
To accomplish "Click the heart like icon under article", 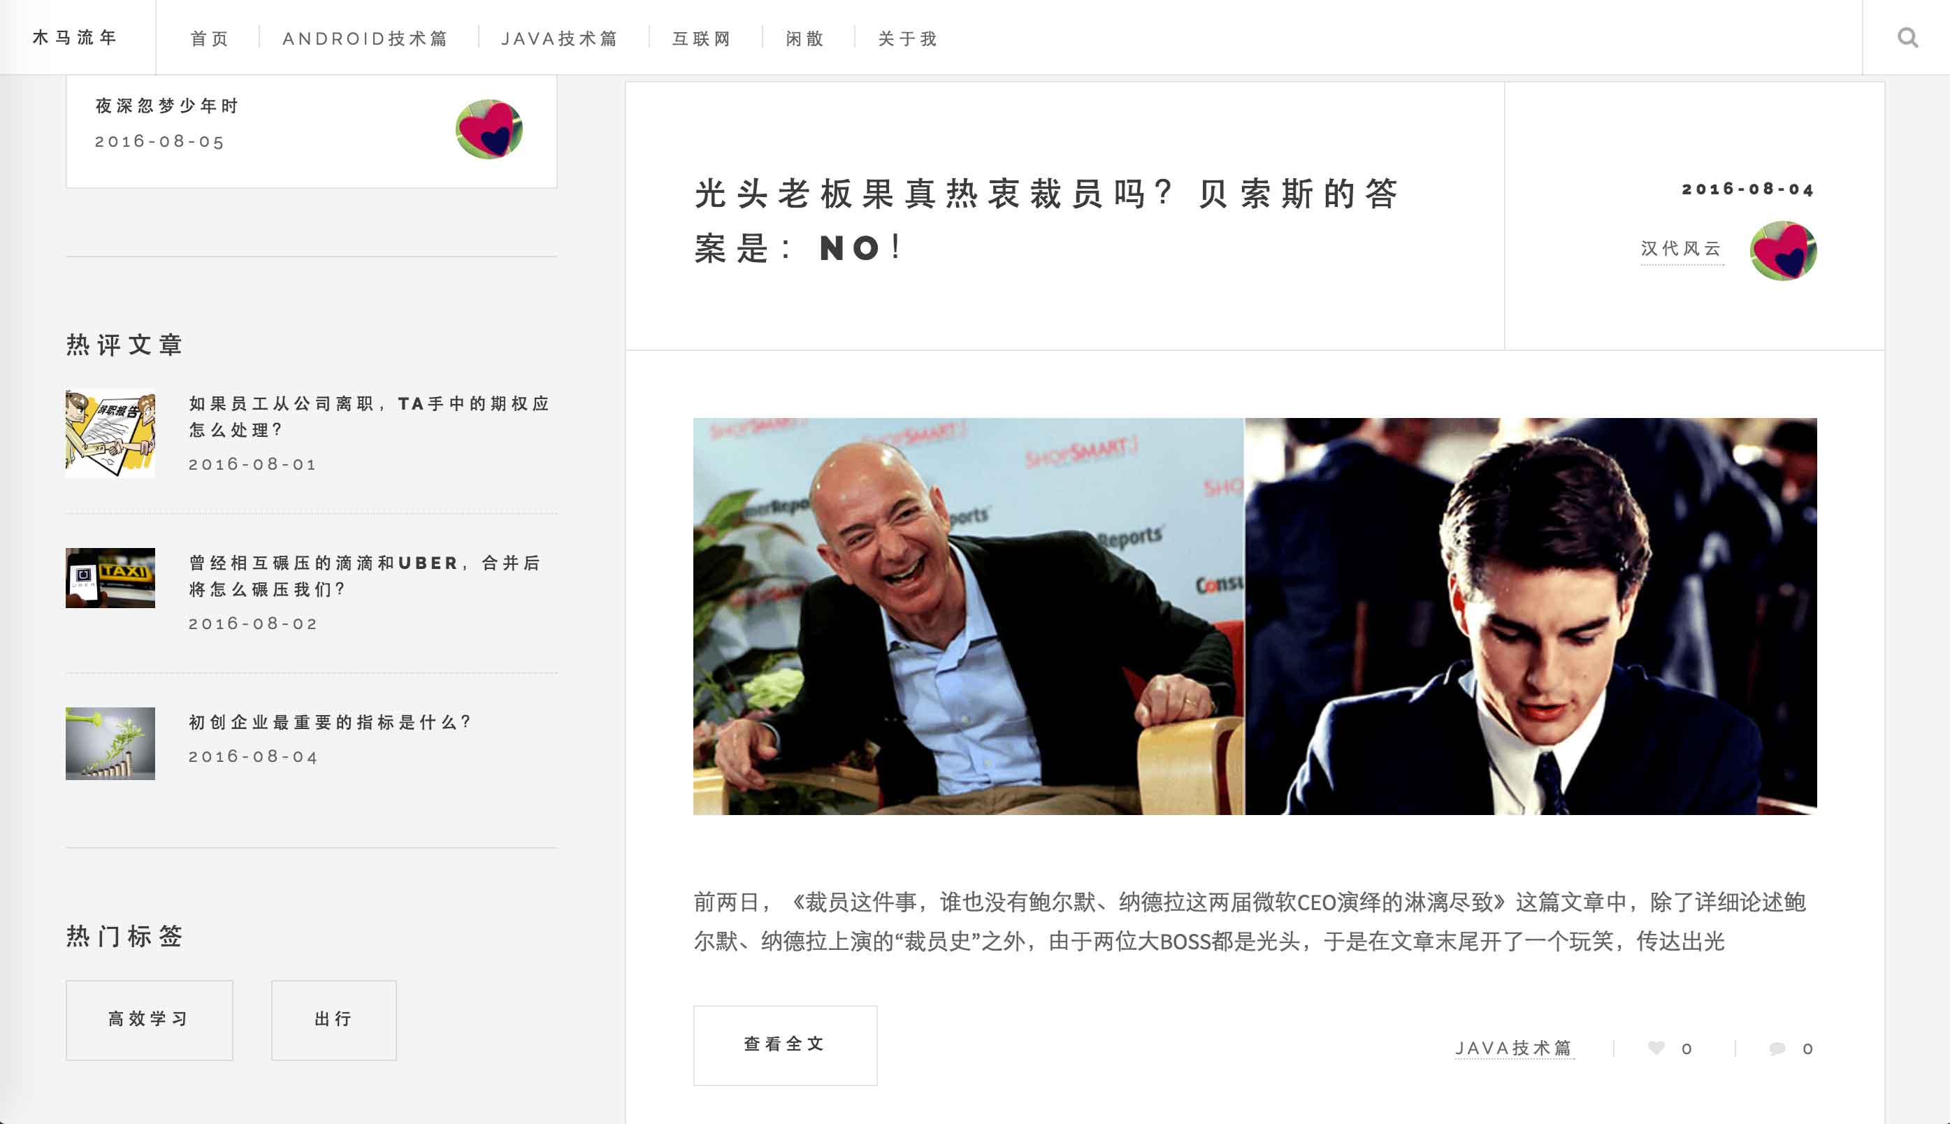I will click(x=1656, y=1048).
